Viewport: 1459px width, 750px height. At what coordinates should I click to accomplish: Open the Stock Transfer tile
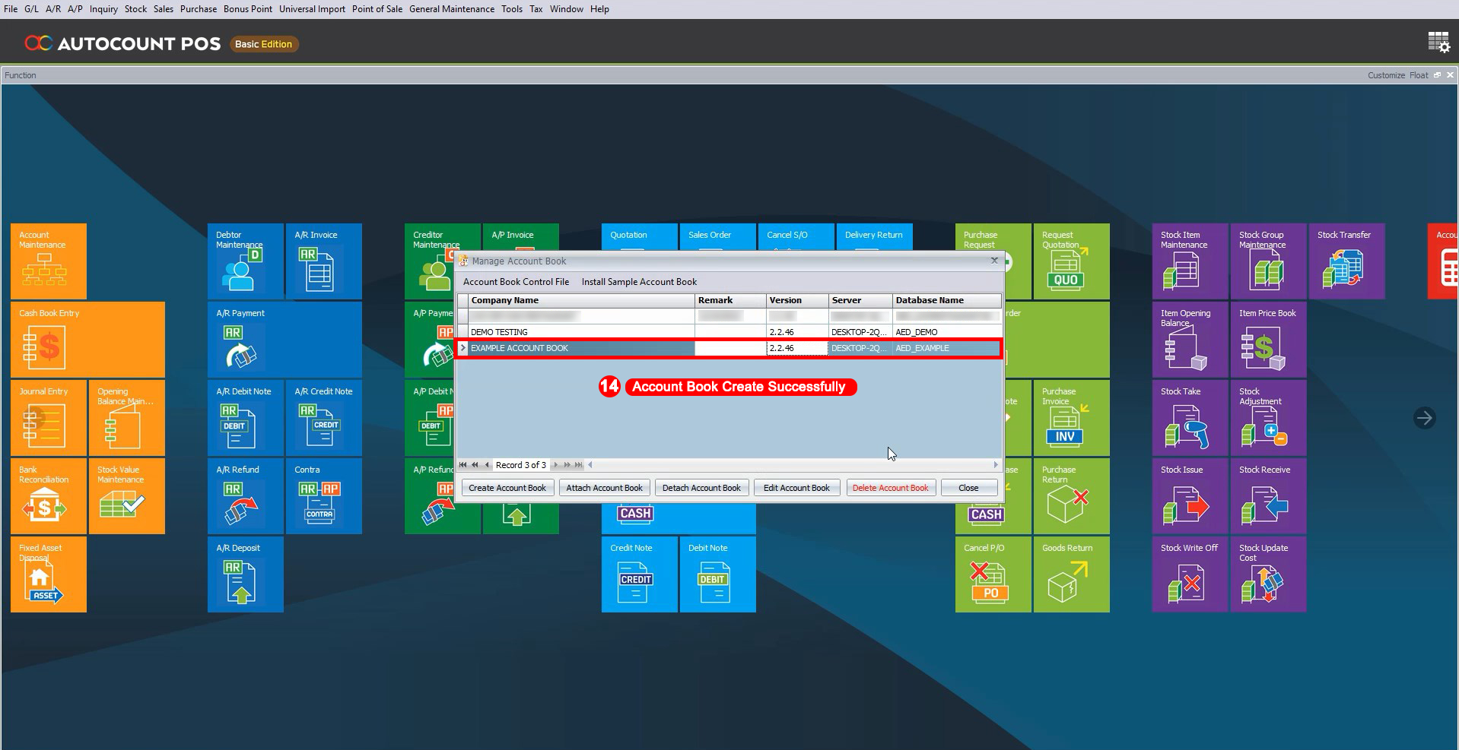(x=1347, y=261)
